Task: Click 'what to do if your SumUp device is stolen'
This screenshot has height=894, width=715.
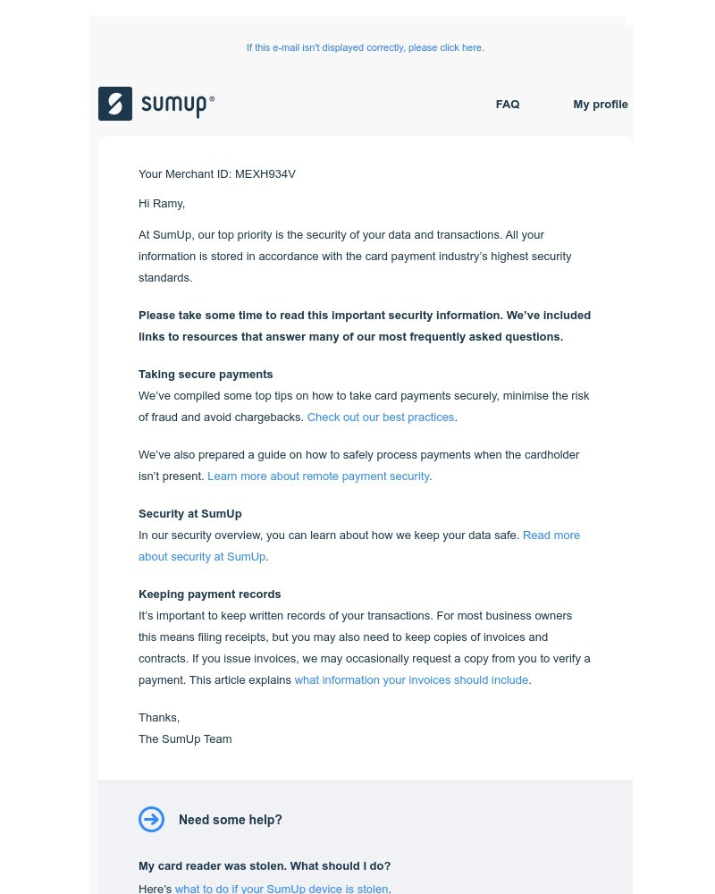Action: [x=281, y=888]
